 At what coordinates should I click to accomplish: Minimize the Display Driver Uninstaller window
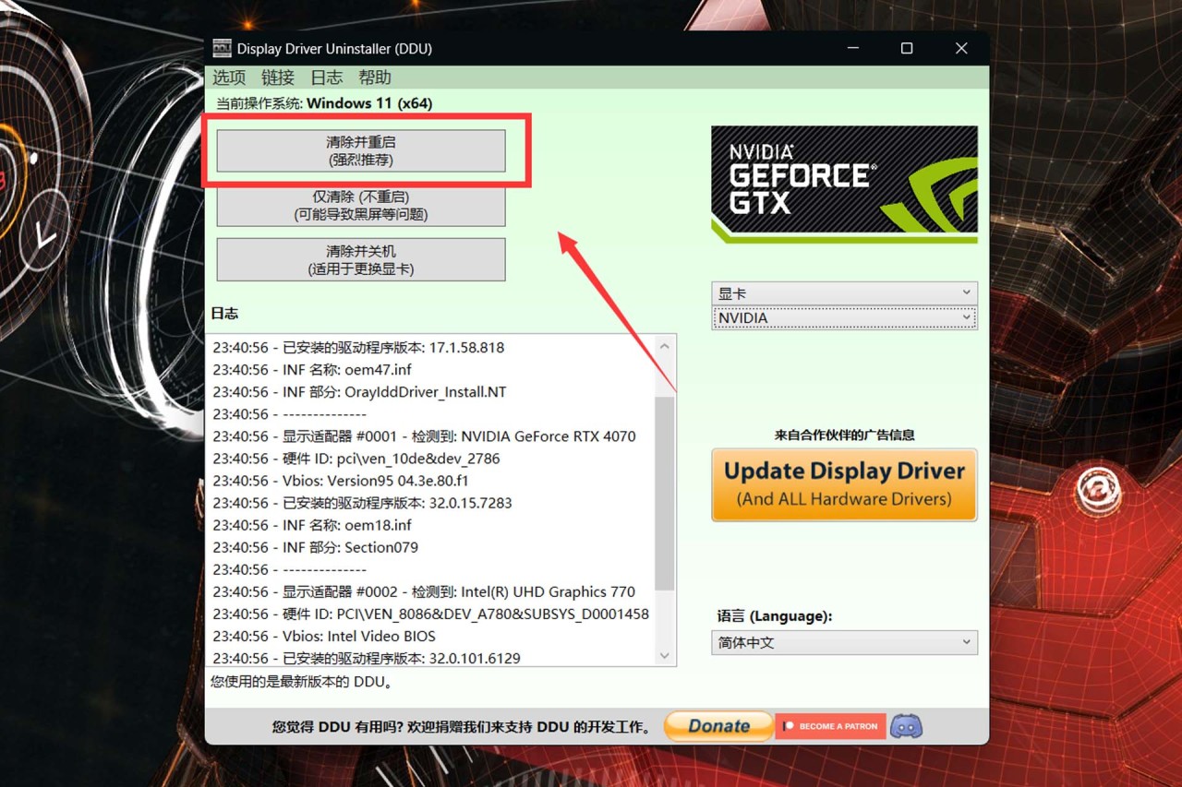[852, 48]
